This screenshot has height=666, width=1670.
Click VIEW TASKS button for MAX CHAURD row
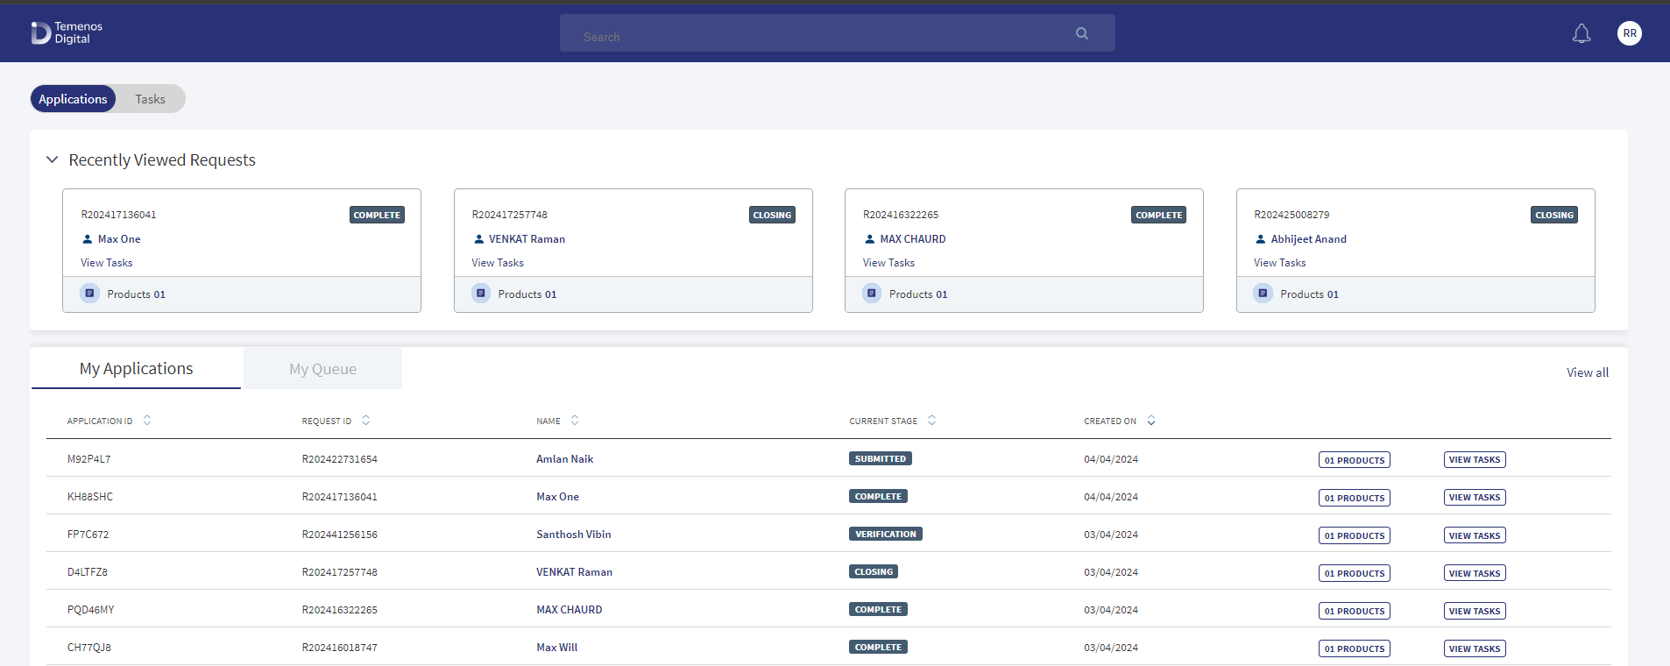1475,611
